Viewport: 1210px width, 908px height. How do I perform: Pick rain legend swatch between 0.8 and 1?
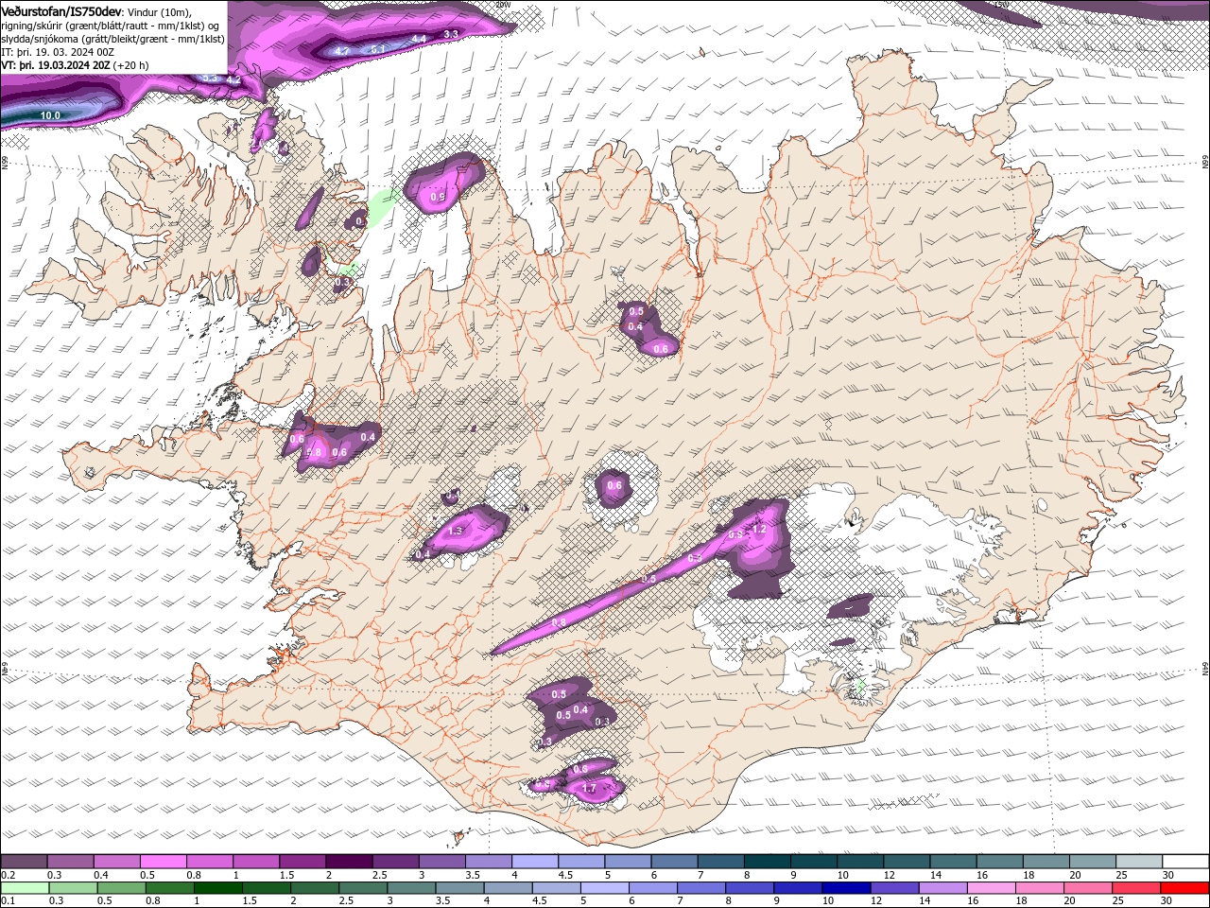point(170,888)
